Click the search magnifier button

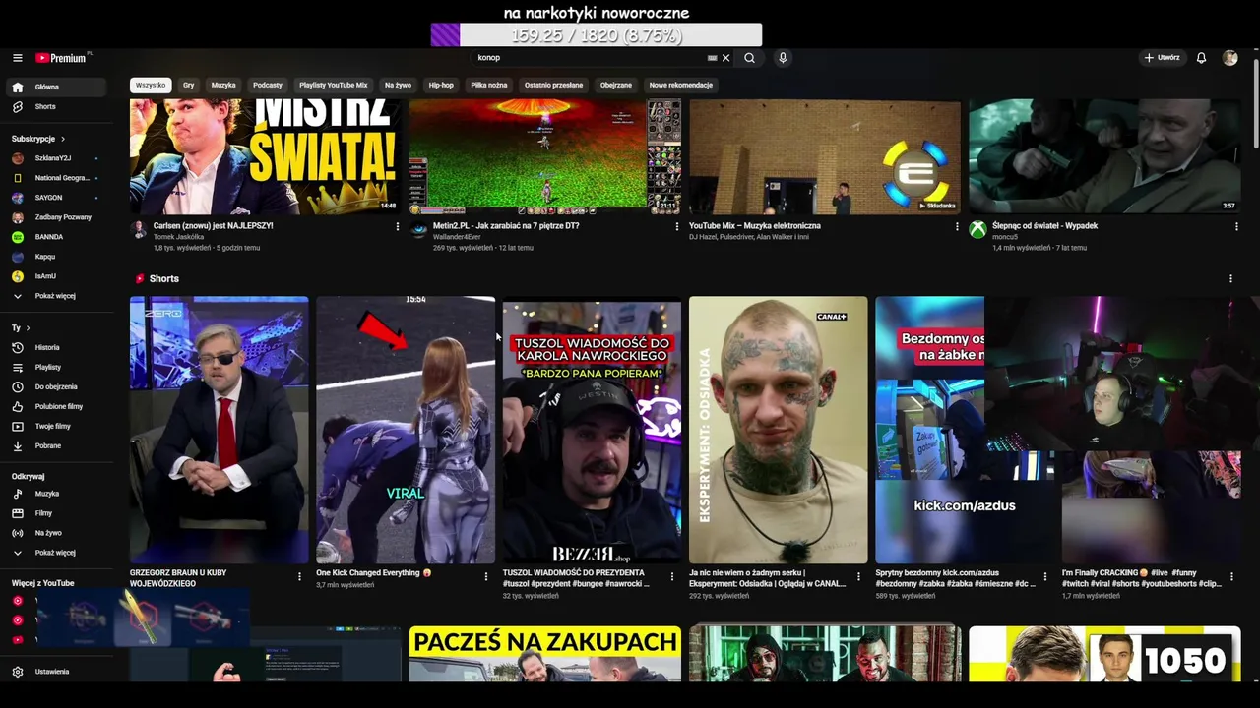pos(749,58)
